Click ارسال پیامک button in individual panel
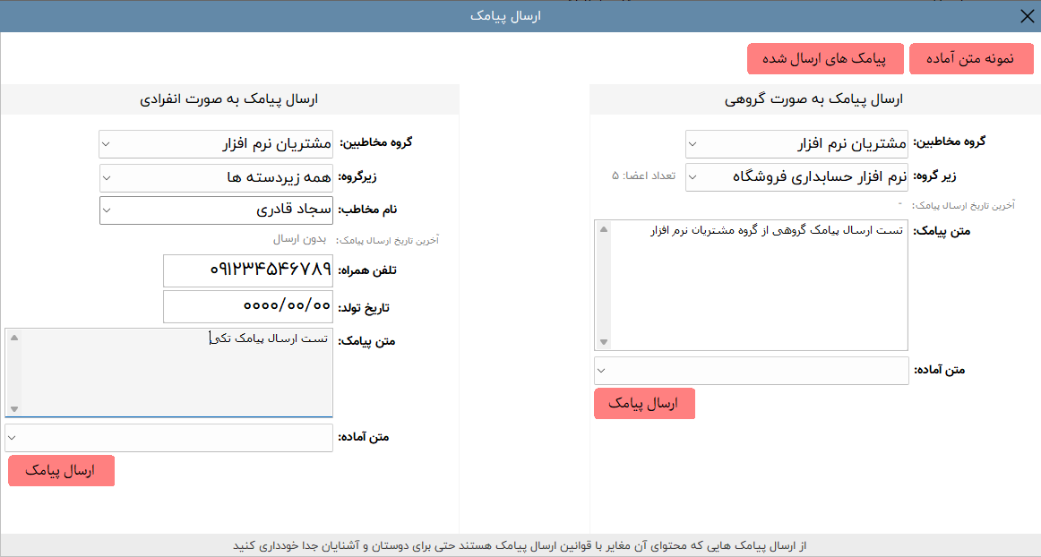The height and width of the screenshot is (557, 1041). pyautogui.click(x=61, y=471)
